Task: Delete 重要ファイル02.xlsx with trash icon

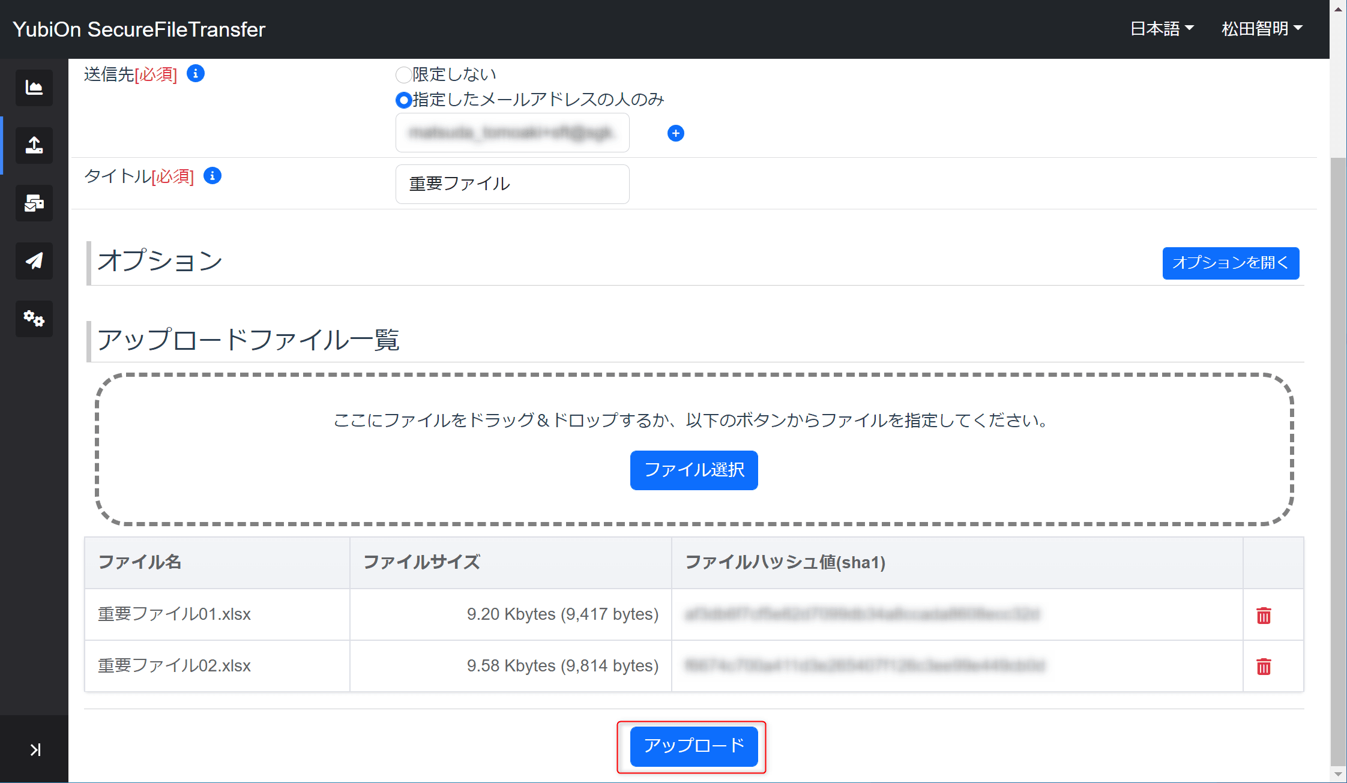Action: [1264, 667]
